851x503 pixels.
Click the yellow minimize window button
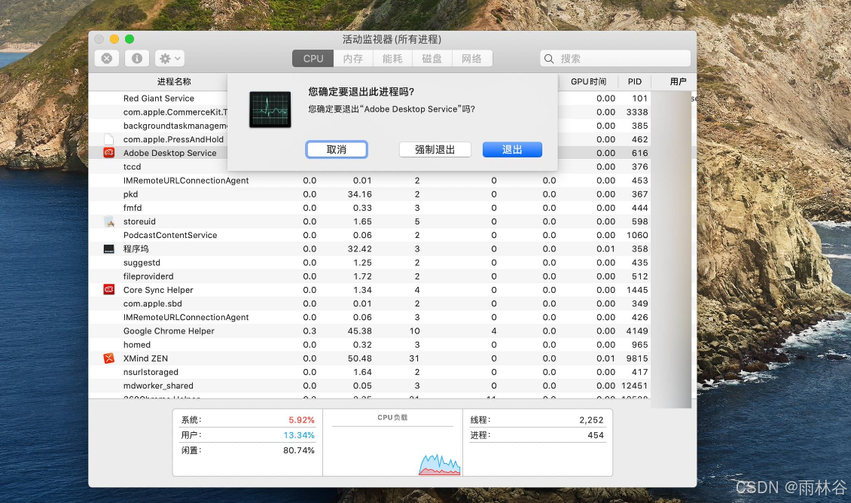point(114,39)
